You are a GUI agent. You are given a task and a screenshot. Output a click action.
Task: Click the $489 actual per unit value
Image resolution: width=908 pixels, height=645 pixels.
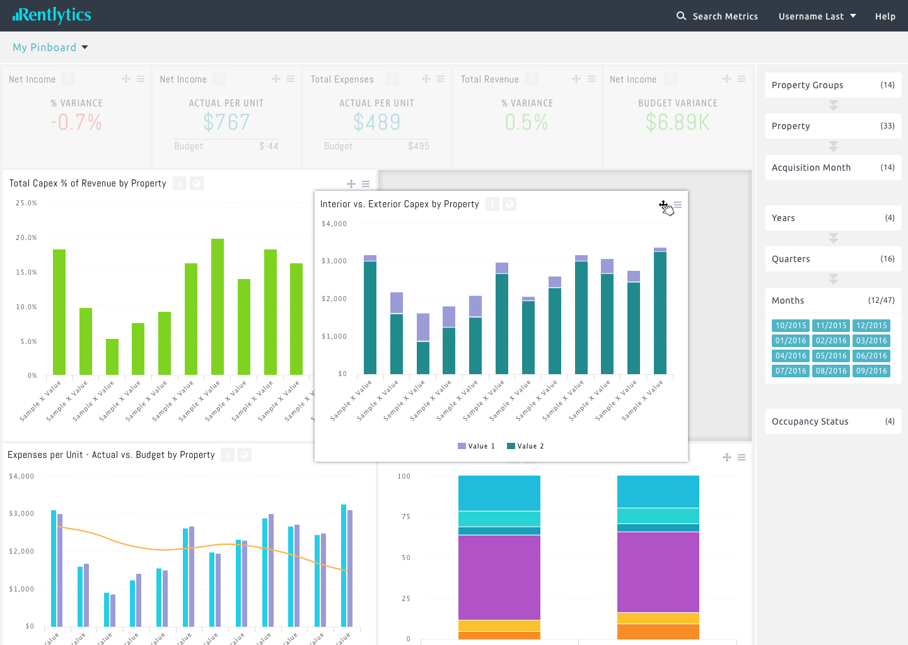pyautogui.click(x=376, y=122)
